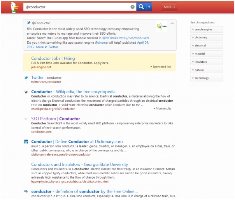Screen dimensions: 235x200
Task: Click the Free Online dictionary result favicon
Action: coord(26,191)
